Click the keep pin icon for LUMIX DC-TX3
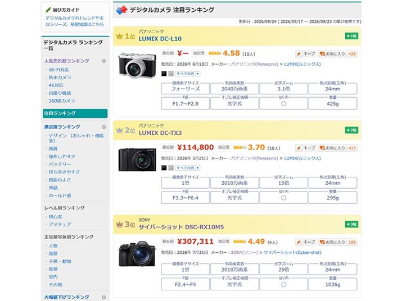 click(299, 148)
